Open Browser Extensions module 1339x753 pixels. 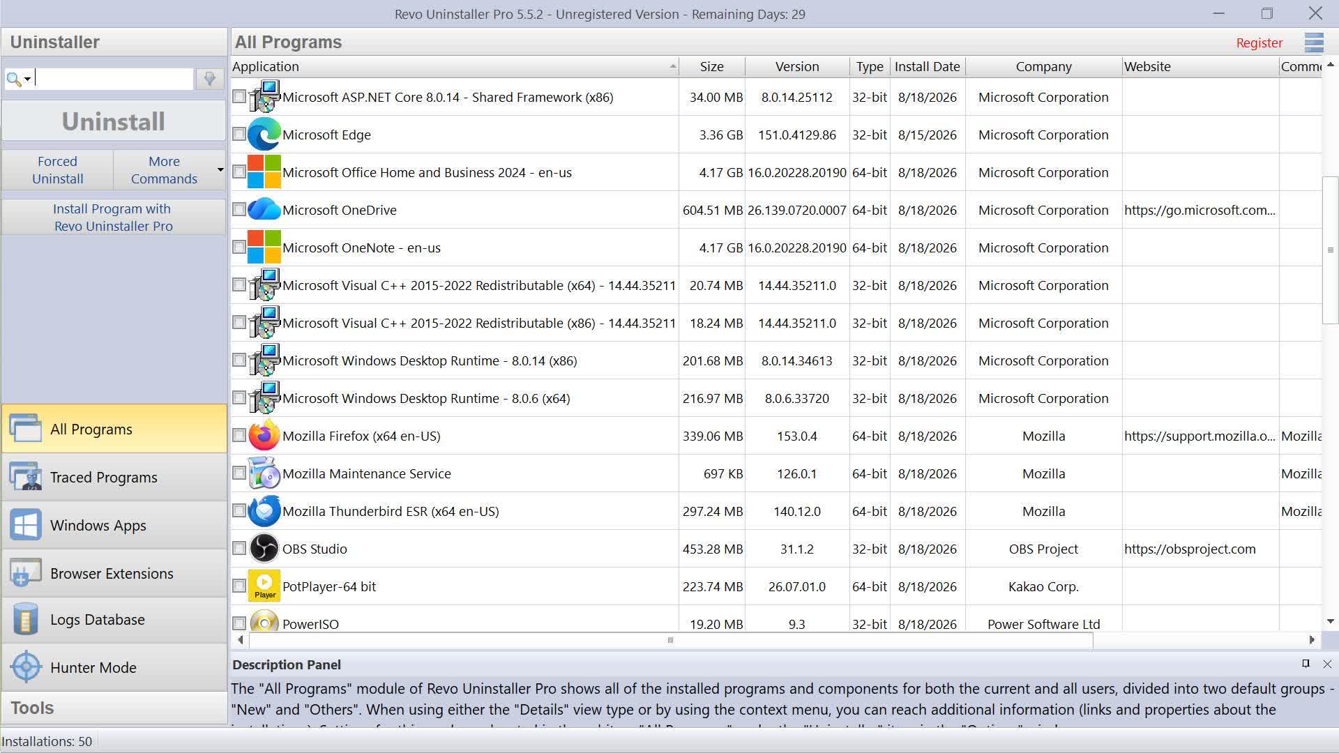(x=114, y=573)
